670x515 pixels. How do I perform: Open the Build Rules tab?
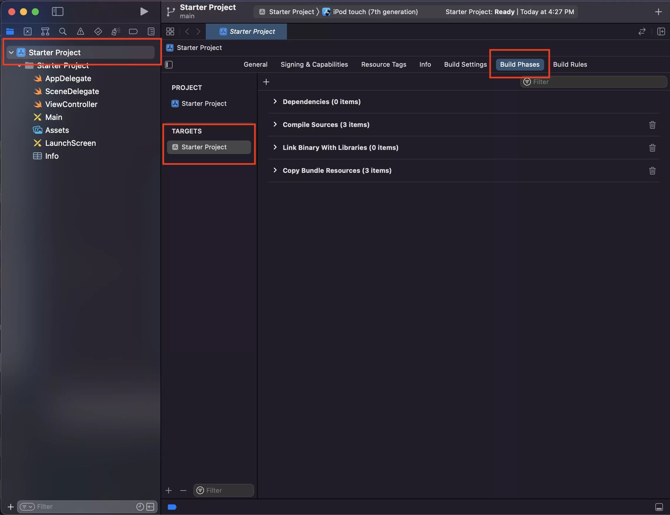570,64
